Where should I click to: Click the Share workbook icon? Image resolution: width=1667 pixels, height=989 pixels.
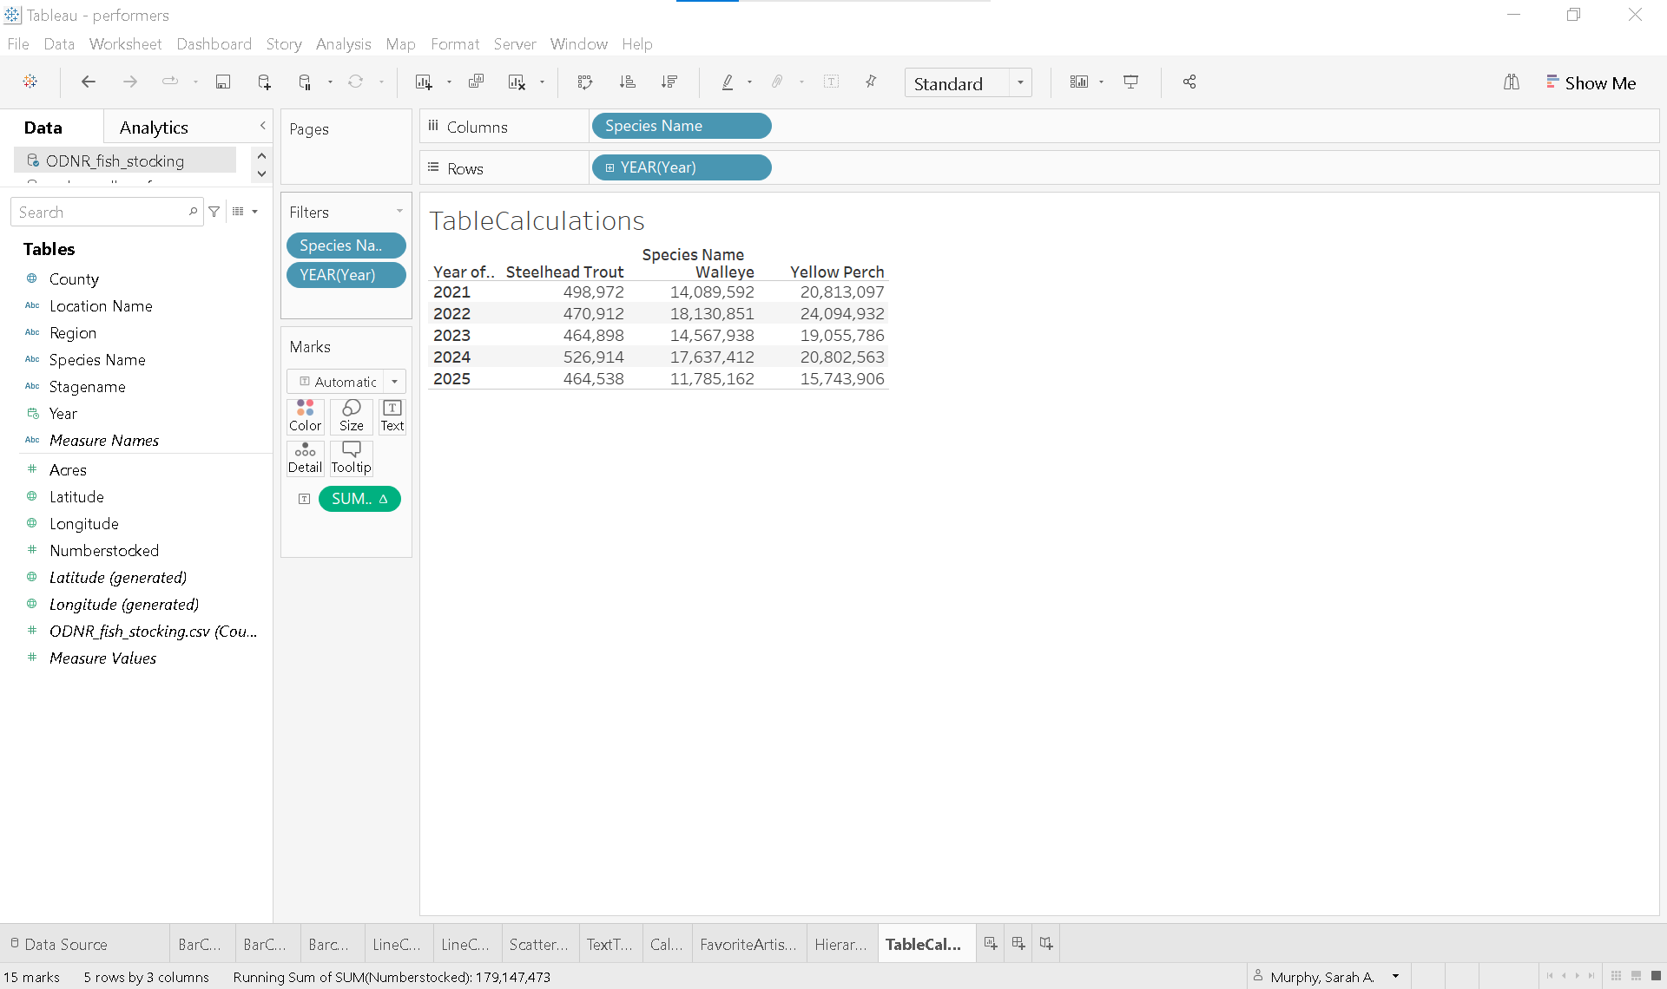(x=1189, y=82)
